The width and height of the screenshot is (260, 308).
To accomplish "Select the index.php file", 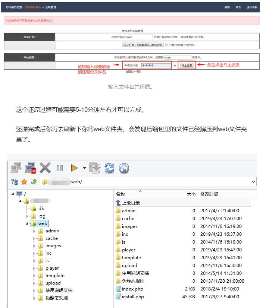I will (132, 289).
